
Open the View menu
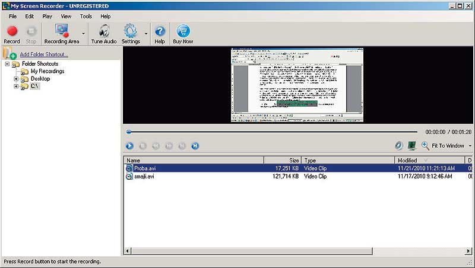[66, 17]
